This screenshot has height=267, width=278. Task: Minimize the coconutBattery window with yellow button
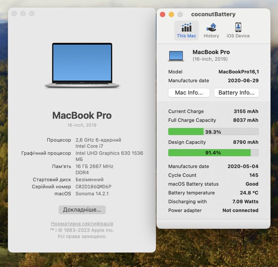pyautogui.click(x=171, y=15)
